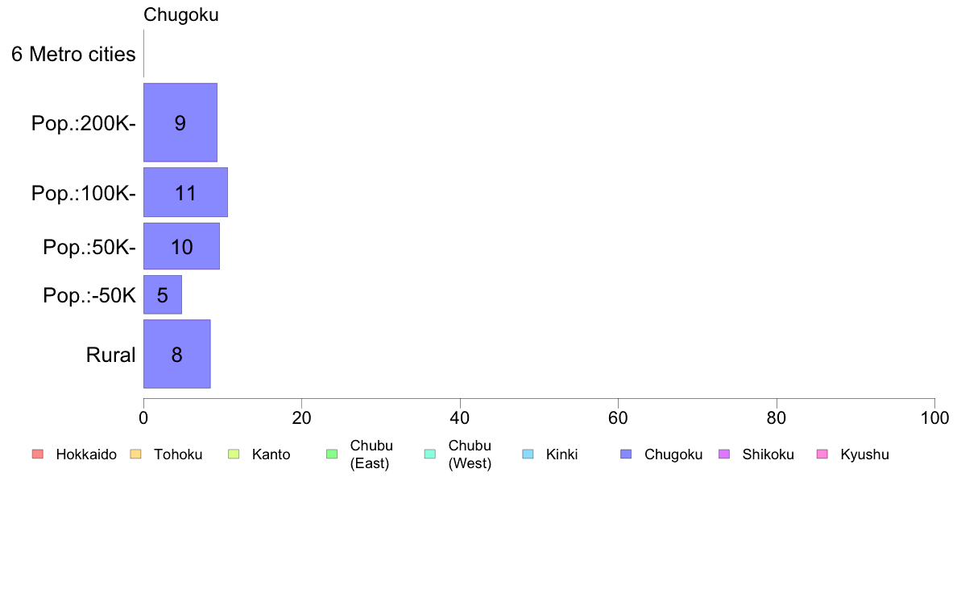Click the Chubu (West) teal legend swatch
The image size is (957, 592).
[429, 454]
